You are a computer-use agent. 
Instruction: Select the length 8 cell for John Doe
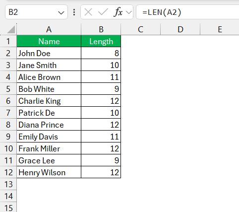pos(101,53)
